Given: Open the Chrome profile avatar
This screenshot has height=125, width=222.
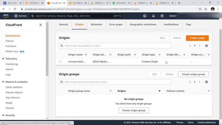Looking at the screenshot, I should (x=213, y=9).
